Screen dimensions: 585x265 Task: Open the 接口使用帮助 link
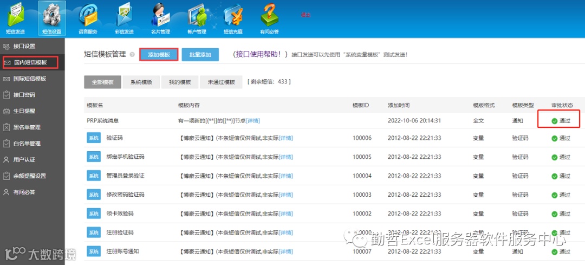click(258, 54)
